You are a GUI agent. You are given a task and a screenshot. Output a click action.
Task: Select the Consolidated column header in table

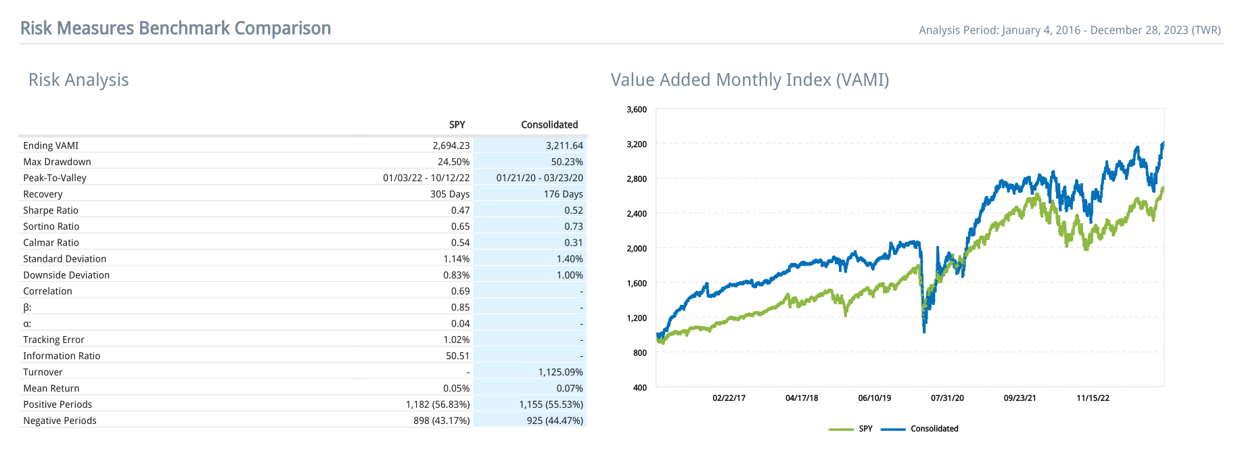pos(549,124)
